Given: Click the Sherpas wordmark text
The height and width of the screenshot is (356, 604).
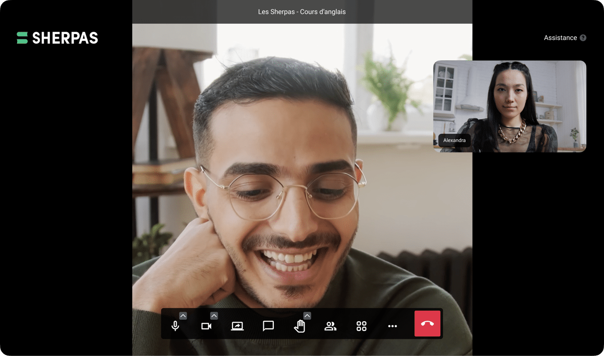Looking at the screenshot, I should tap(65, 38).
